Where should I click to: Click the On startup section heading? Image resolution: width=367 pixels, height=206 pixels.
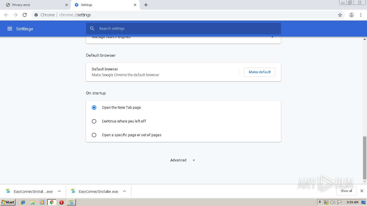tap(96, 93)
